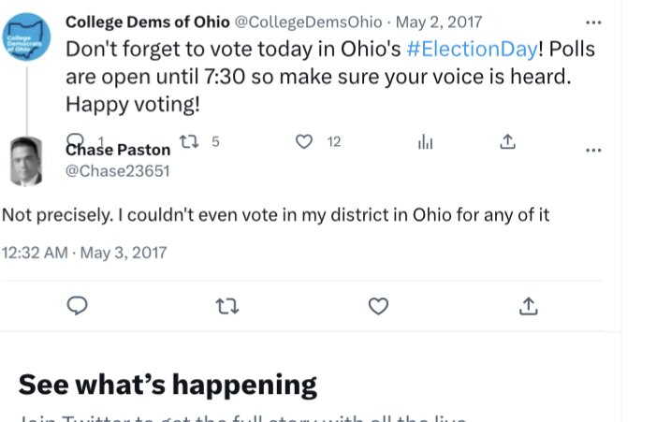Reply to the College Dems tweet
The height and width of the screenshot is (422, 656).
[75, 140]
